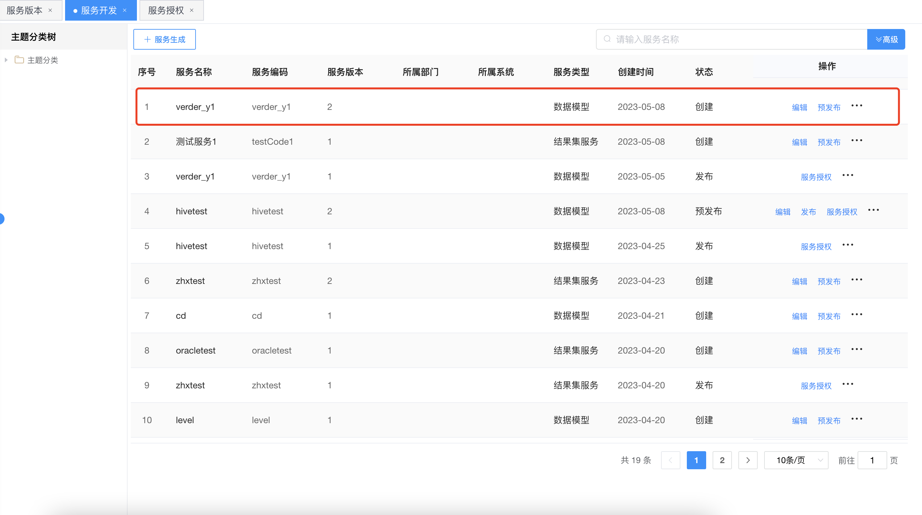
Task: Click the 共 19 条 total count
Action: pos(636,460)
